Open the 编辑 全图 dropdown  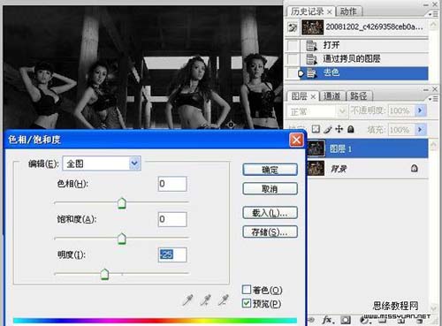click(x=102, y=163)
